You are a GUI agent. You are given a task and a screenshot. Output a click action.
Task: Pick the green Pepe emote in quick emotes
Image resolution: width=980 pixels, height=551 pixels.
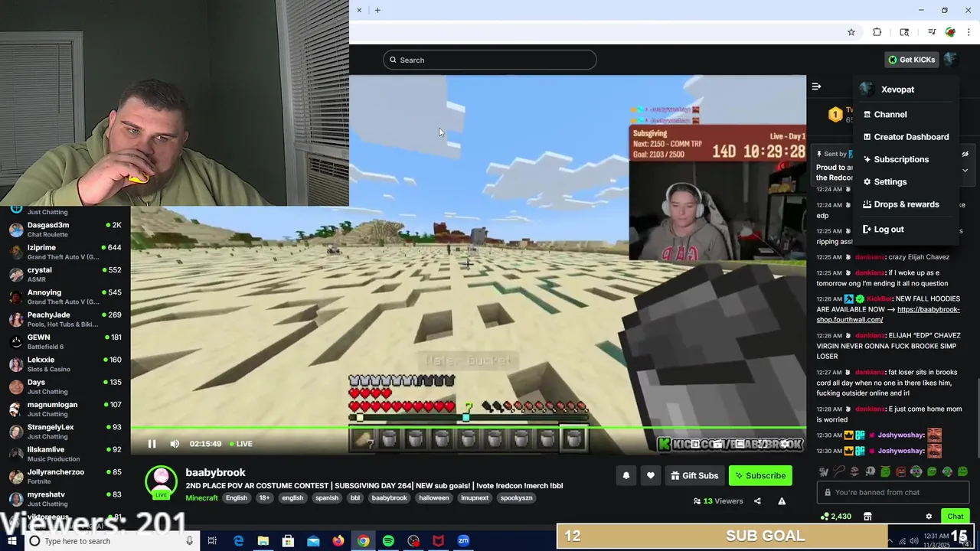(x=885, y=471)
